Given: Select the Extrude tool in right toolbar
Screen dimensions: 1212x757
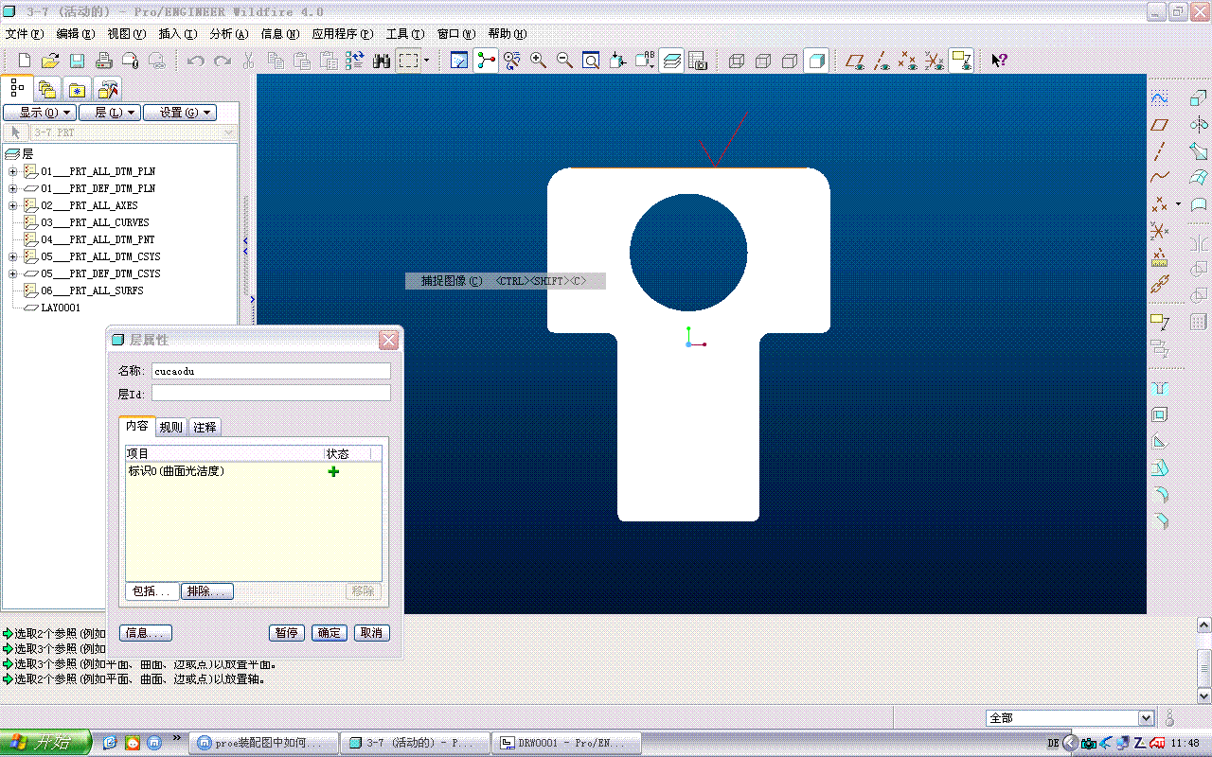Looking at the screenshot, I should (x=1199, y=98).
